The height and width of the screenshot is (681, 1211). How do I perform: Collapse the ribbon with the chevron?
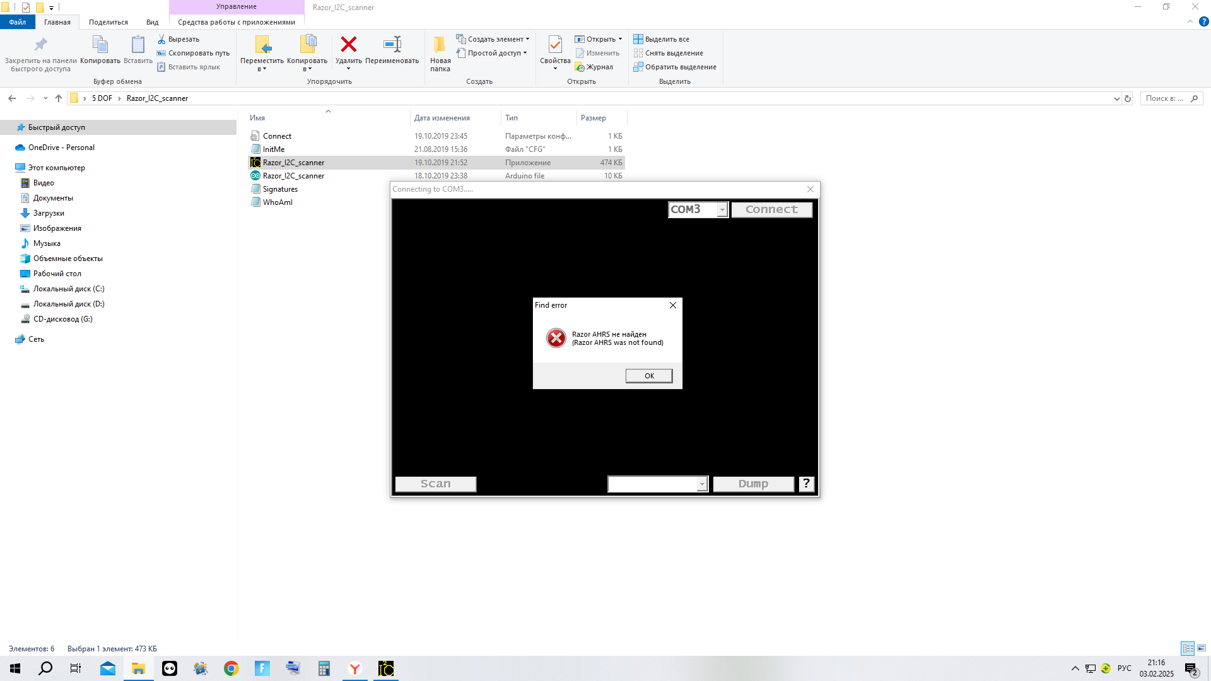(1190, 21)
